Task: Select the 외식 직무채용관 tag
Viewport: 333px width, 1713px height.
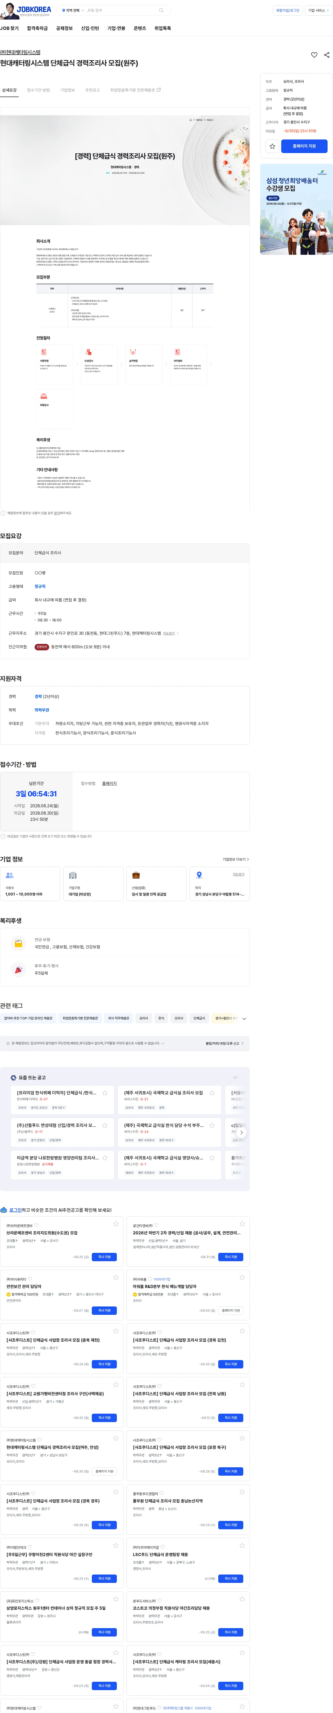Action: click(x=118, y=1018)
